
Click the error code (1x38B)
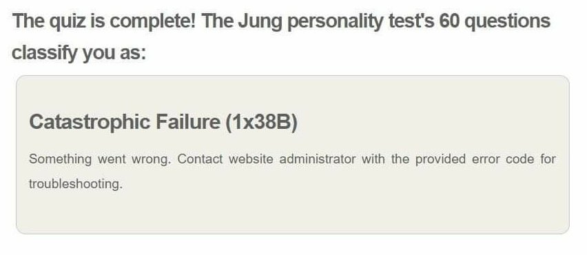[x=262, y=123]
